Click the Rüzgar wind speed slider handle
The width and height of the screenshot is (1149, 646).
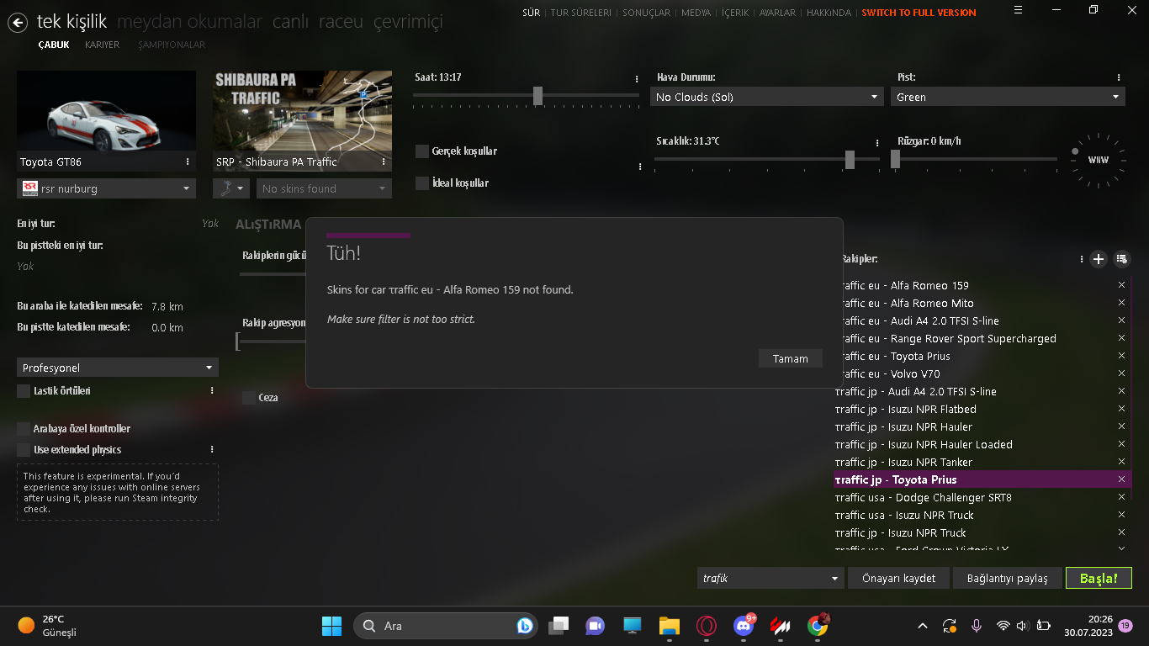[x=895, y=159]
